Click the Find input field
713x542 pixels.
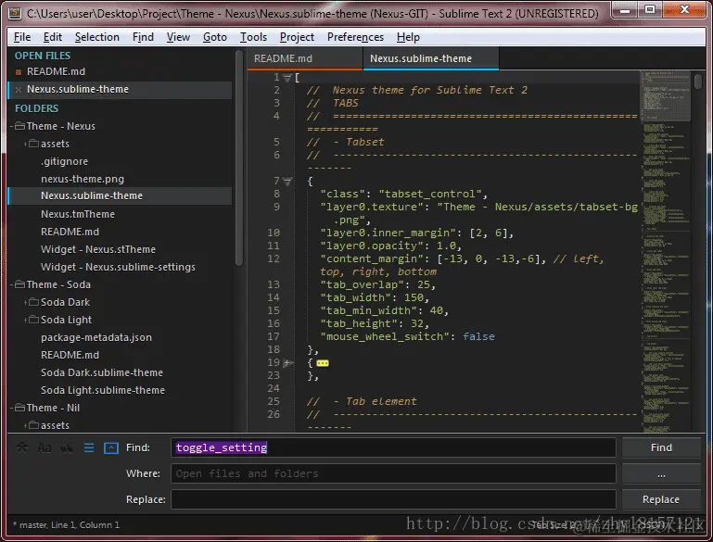click(393, 447)
